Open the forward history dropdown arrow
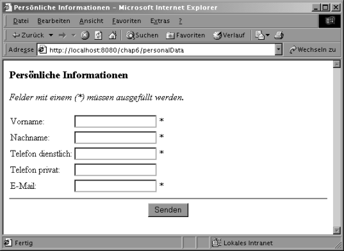344x251 pixels. point(74,35)
